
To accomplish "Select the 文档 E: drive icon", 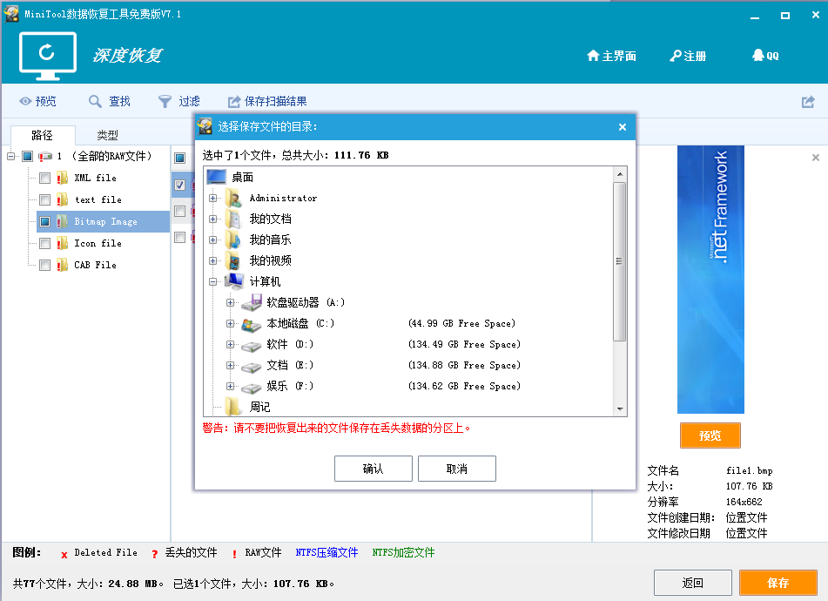I will click(252, 367).
